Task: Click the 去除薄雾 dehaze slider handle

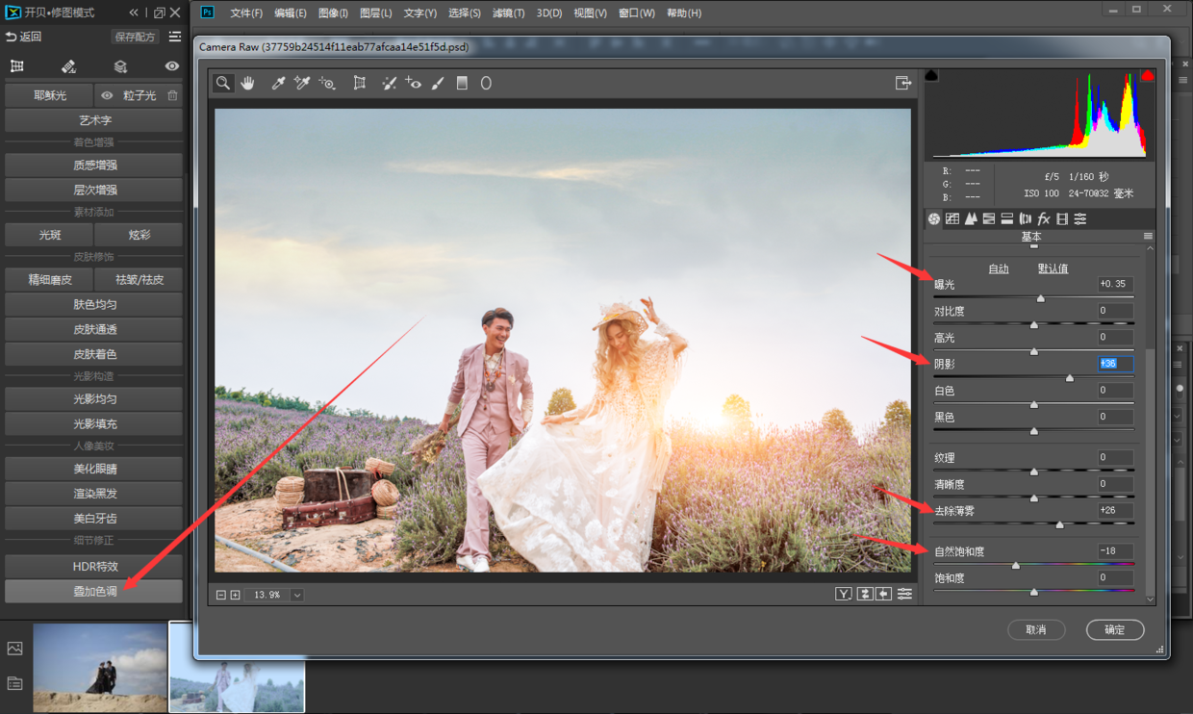Action: [x=1060, y=524]
